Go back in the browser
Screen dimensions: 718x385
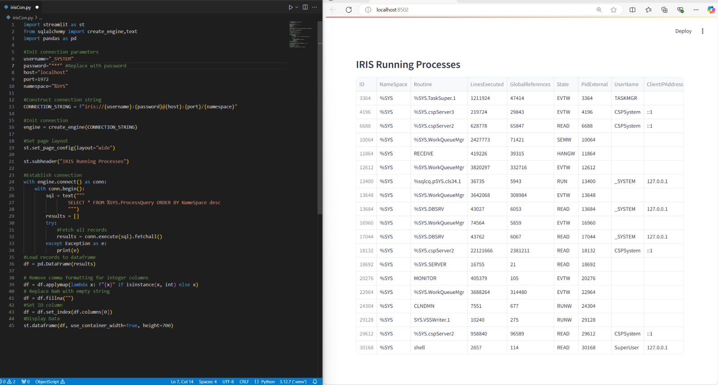[333, 10]
